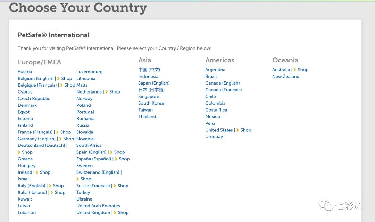Image resolution: width=375 pixels, height=222 pixels.
Task: Choose Portugal
Action: tap(85, 112)
